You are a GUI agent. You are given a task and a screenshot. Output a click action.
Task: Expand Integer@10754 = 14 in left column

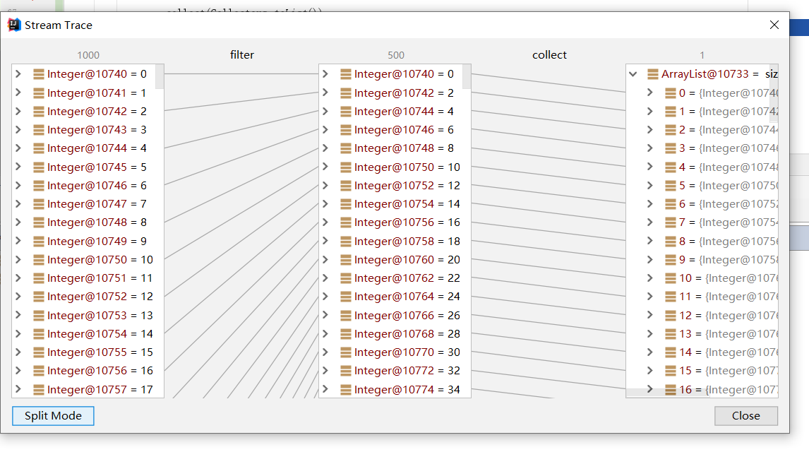click(x=18, y=334)
